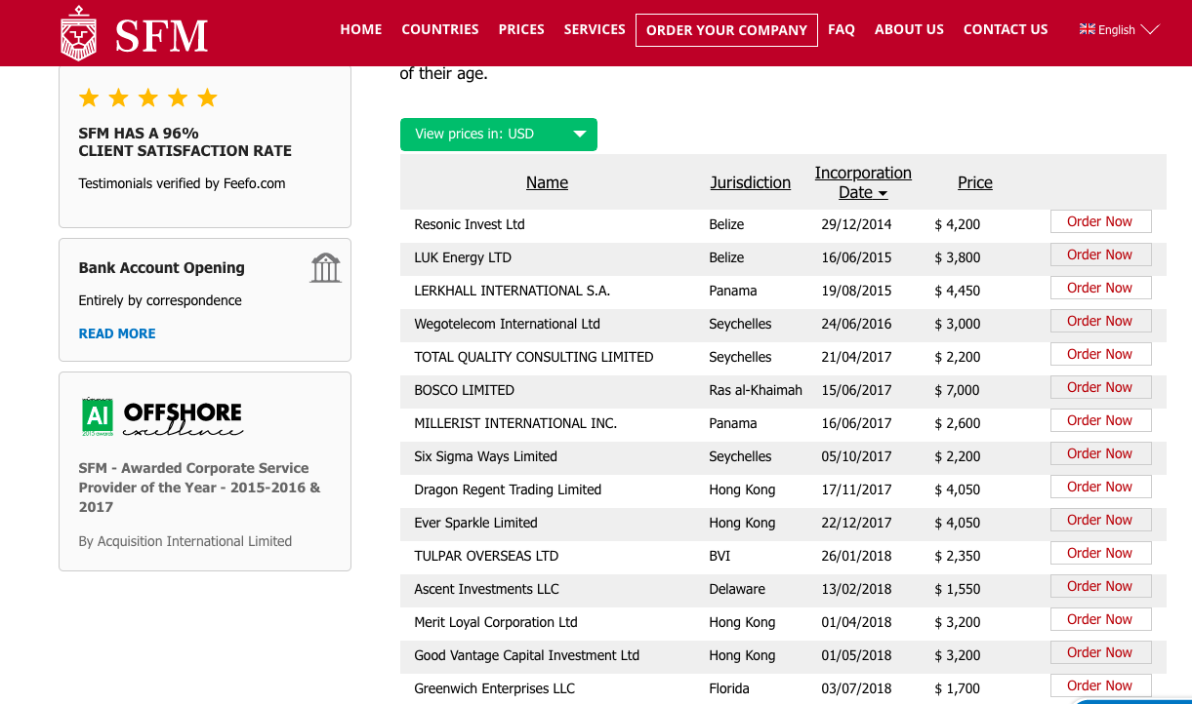
Task: Click the LUK Energy LTD name
Action: click(x=463, y=257)
